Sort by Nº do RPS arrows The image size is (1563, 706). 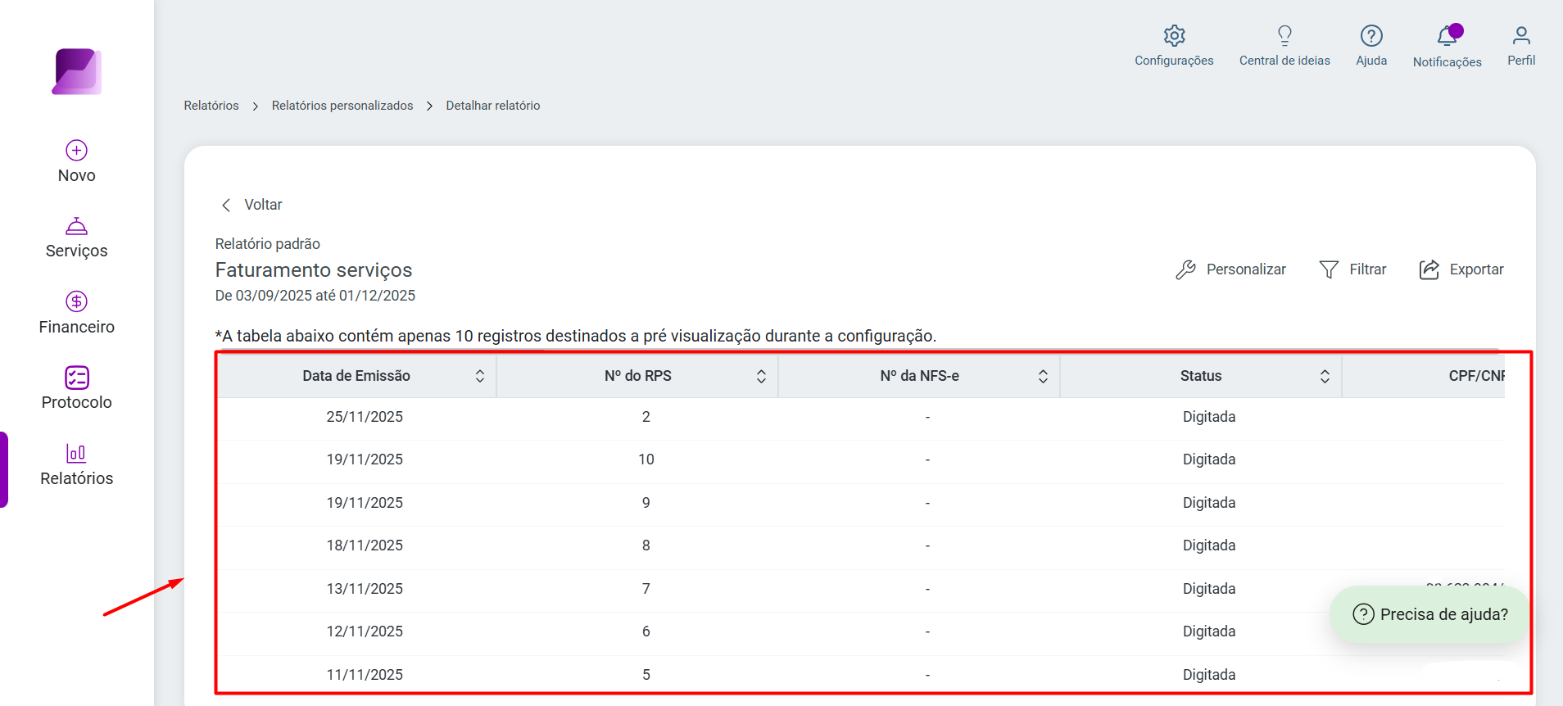point(761,376)
